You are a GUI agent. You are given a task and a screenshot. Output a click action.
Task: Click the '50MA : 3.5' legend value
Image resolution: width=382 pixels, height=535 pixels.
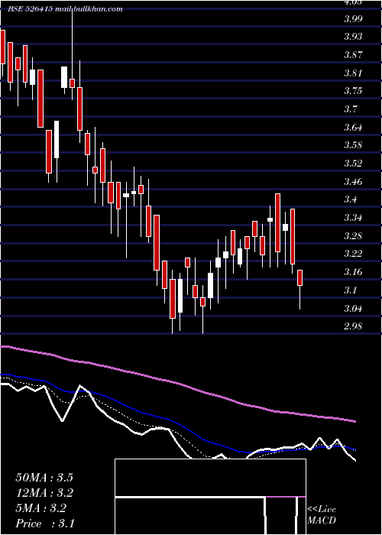(x=44, y=478)
